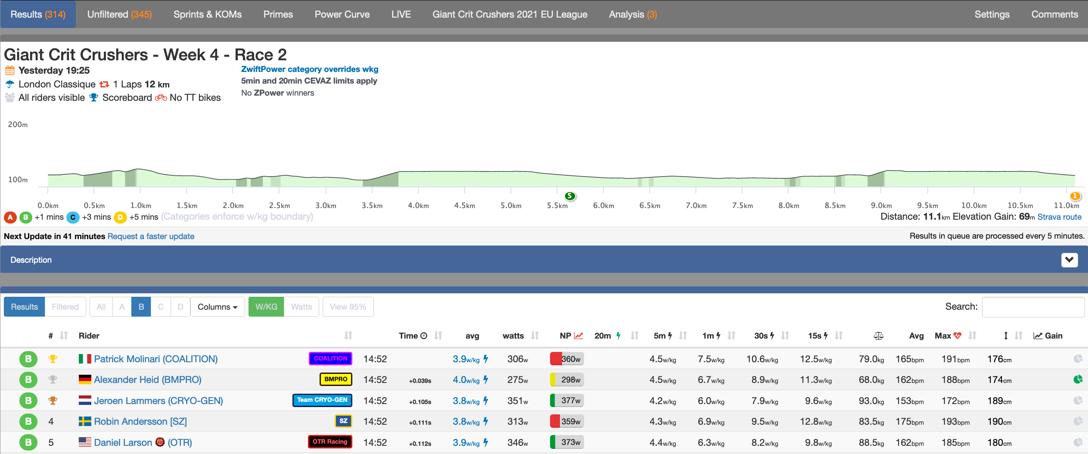Open Robin Andersson [SZ] rider profile

[140, 421]
